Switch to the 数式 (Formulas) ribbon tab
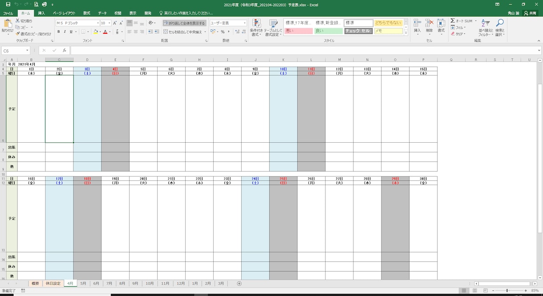This screenshot has height=296, width=543. pyautogui.click(x=87, y=13)
